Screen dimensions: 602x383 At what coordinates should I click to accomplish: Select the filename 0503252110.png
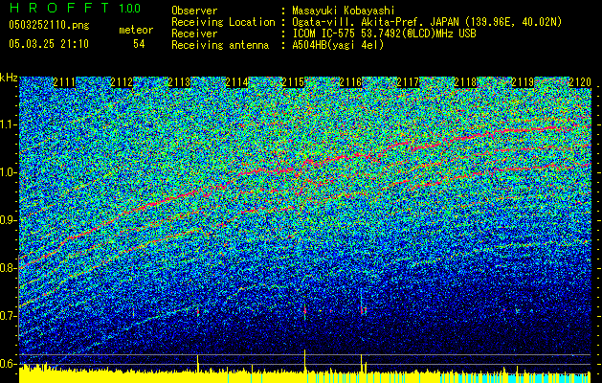[49, 26]
